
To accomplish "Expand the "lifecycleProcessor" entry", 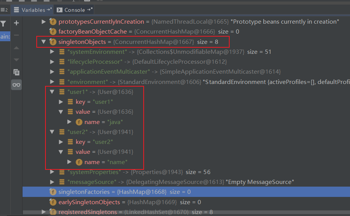I will click(x=52, y=62).
